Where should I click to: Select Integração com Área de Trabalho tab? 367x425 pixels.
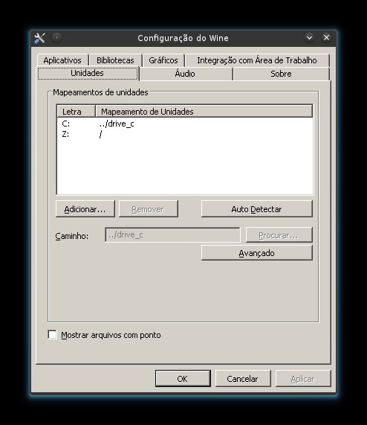click(x=257, y=60)
